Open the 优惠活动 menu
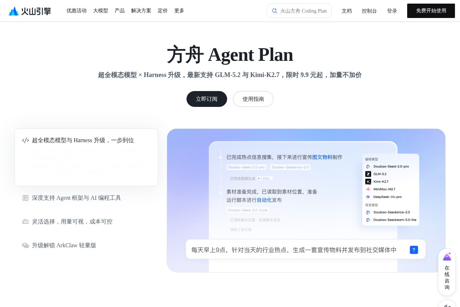The height and width of the screenshot is (307, 460). pyautogui.click(x=77, y=11)
